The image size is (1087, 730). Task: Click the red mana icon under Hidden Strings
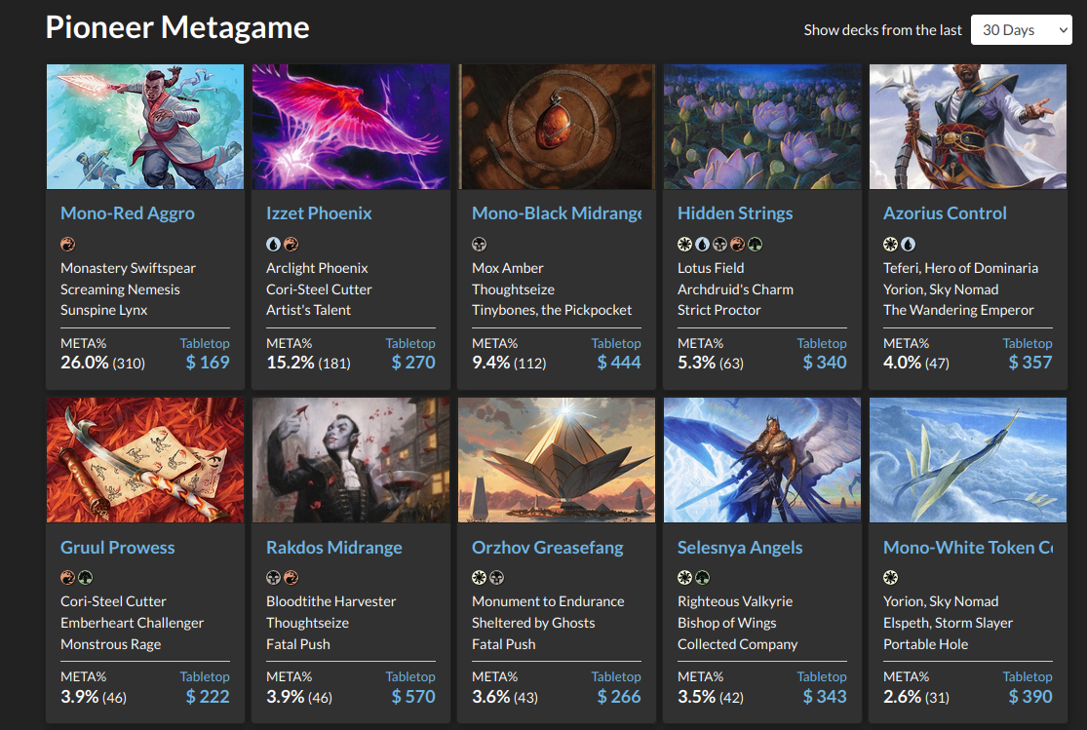point(738,244)
